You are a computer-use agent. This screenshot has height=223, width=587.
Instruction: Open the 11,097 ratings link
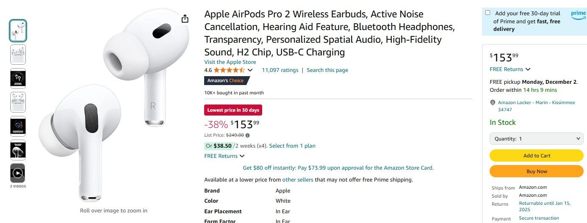click(x=280, y=70)
